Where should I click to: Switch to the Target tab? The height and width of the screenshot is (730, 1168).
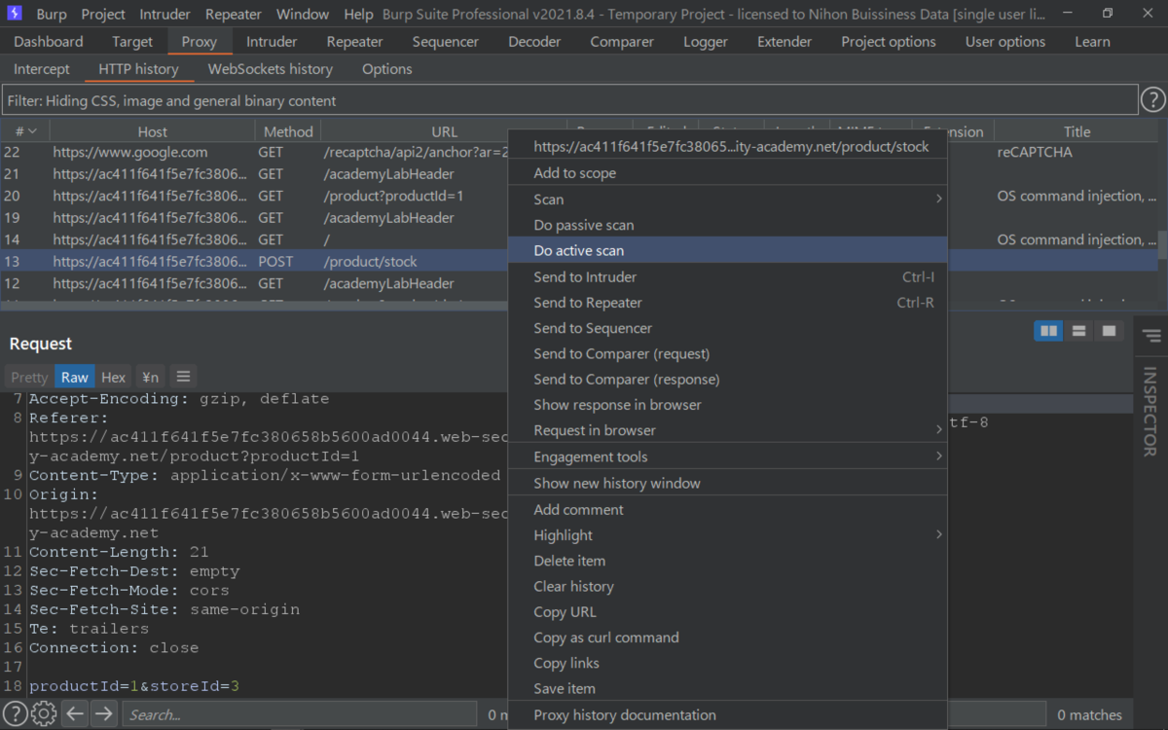tap(132, 42)
